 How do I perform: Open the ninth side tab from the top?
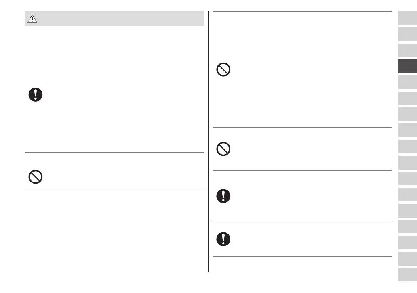point(407,146)
